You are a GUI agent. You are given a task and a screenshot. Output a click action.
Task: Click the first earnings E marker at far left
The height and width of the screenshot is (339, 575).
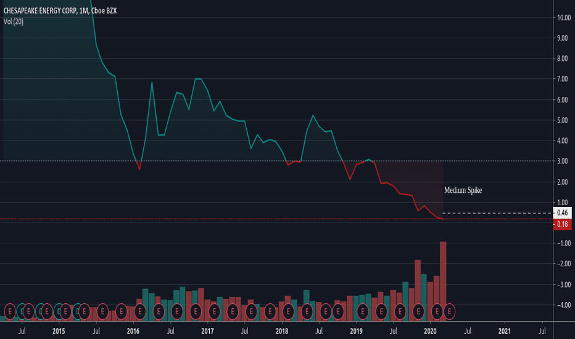10,312
